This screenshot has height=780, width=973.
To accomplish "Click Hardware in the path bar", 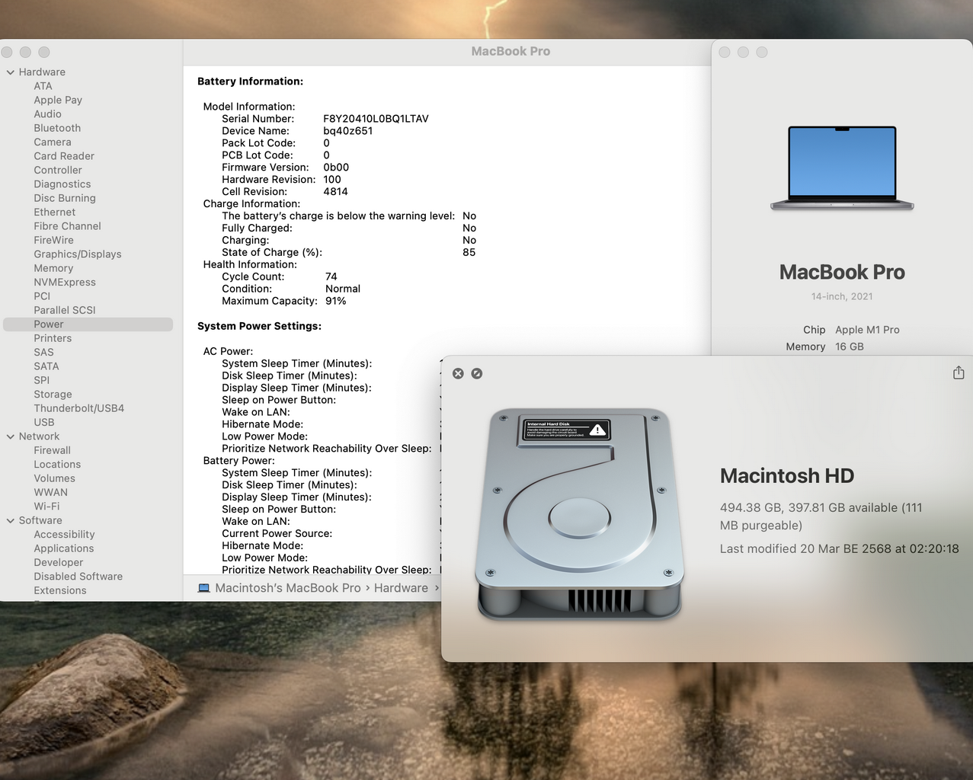I will pos(401,588).
